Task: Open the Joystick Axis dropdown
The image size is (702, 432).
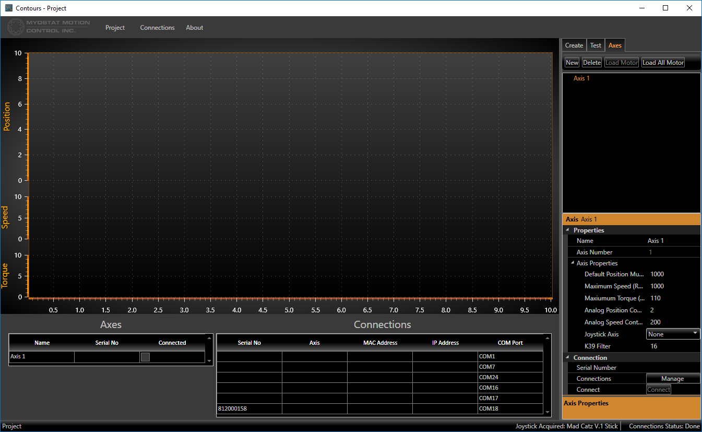Action: point(673,334)
